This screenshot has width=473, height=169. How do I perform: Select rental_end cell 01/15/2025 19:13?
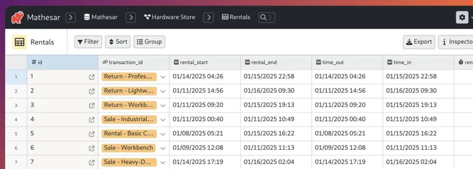coord(276,106)
